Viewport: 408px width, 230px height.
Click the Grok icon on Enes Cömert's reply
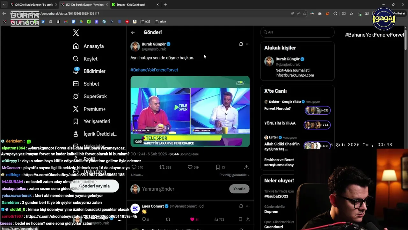tap(241, 206)
